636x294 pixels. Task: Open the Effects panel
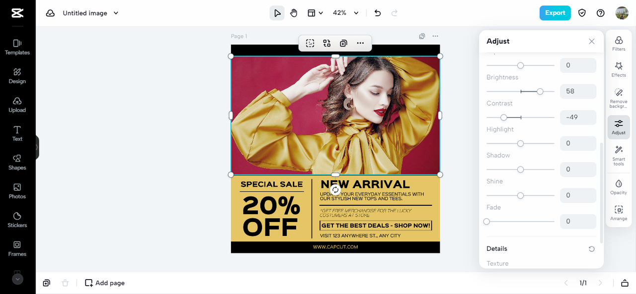619,69
